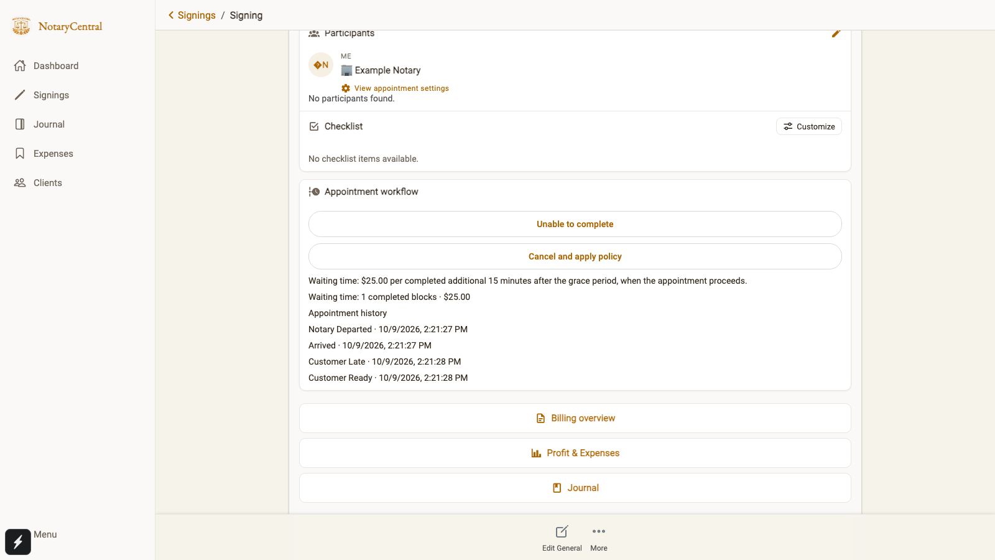Click the Checklist heading icon

(314, 126)
